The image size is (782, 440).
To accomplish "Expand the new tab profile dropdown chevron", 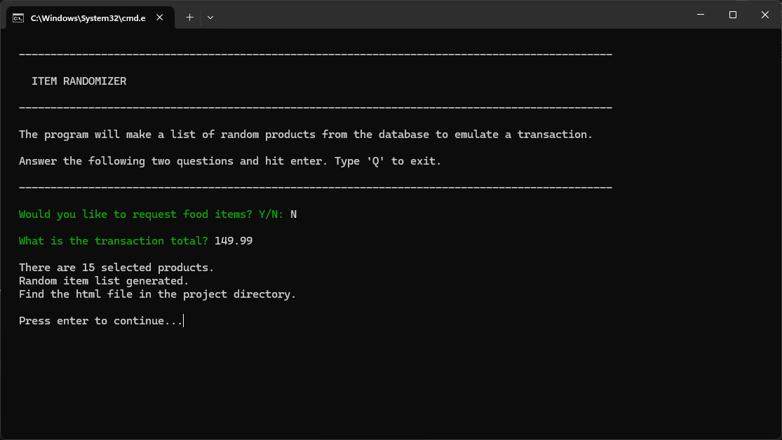I will 210,18.
